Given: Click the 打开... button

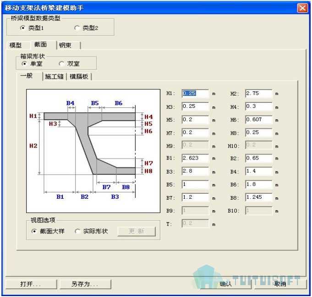Looking at the screenshot, I should (31, 284).
